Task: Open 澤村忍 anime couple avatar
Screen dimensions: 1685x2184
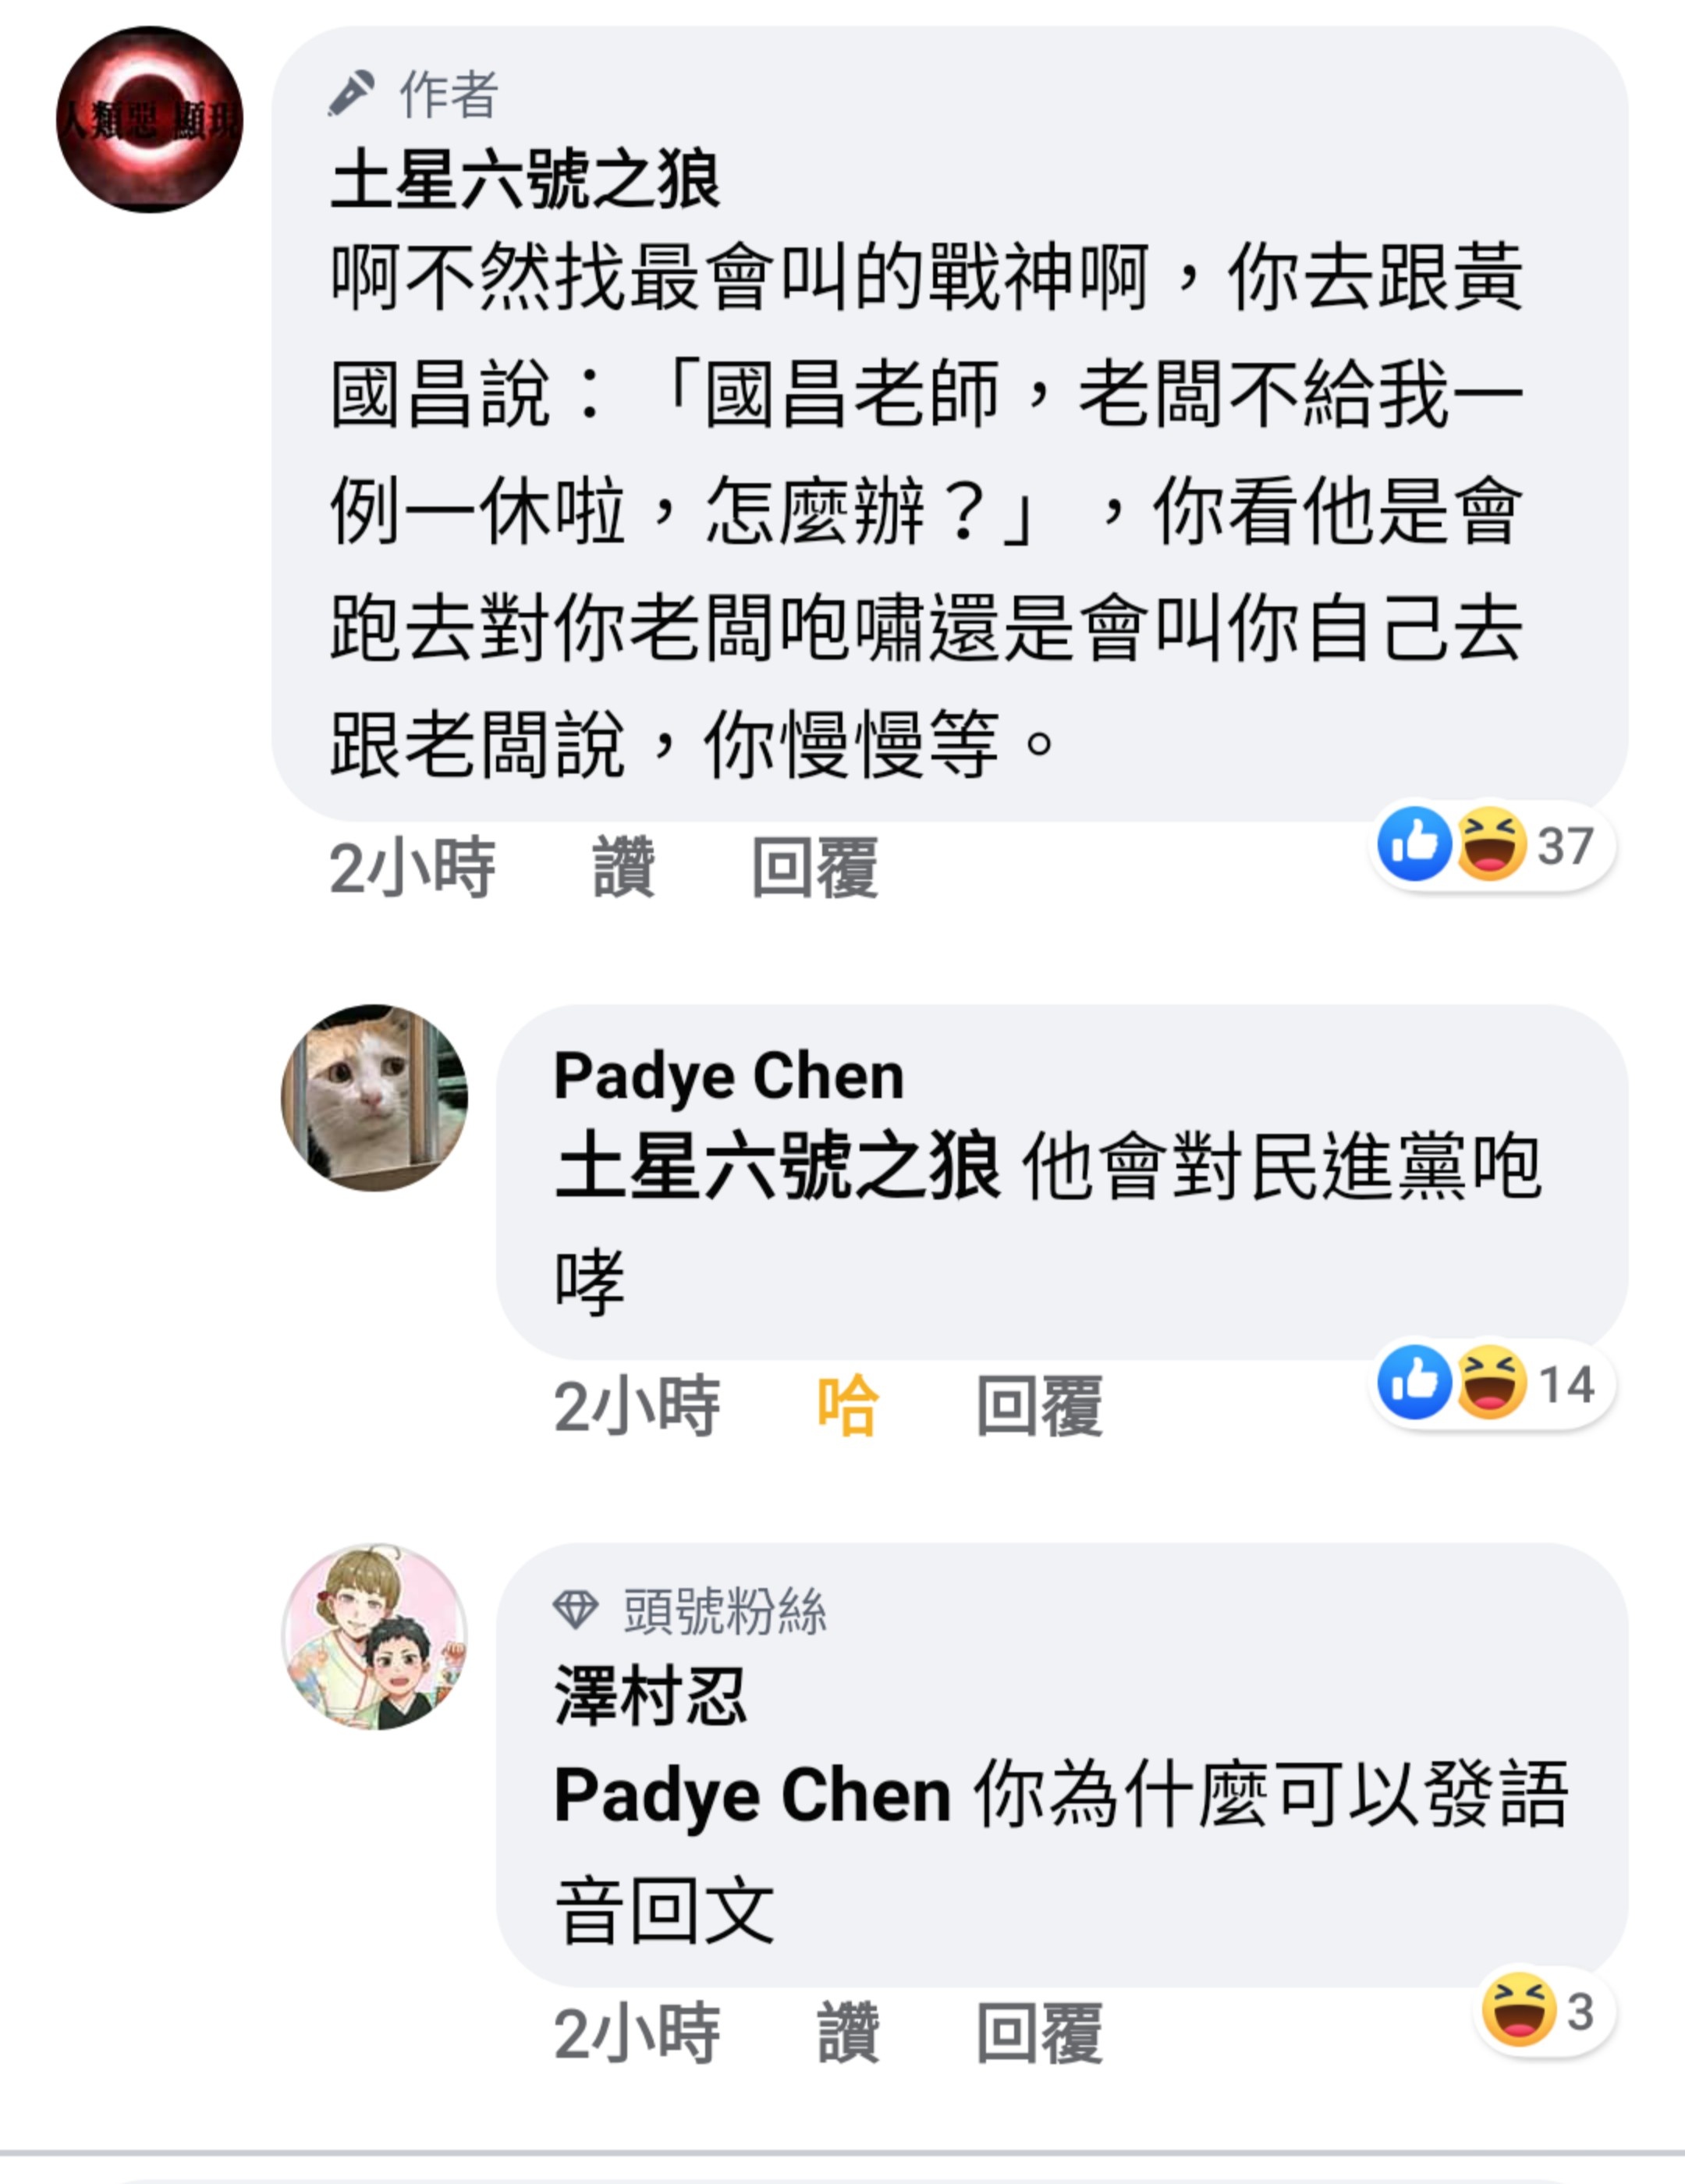Action: (x=374, y=1636)
